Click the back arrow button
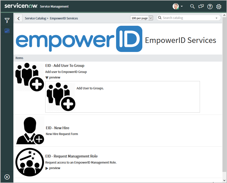Image resolution: width=227 pixels, height=183 pixels. coord(18,18)
